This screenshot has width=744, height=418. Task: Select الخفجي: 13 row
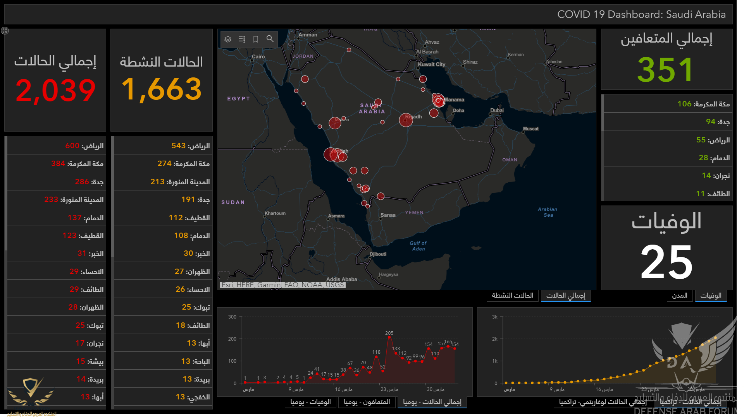[163, 397]
